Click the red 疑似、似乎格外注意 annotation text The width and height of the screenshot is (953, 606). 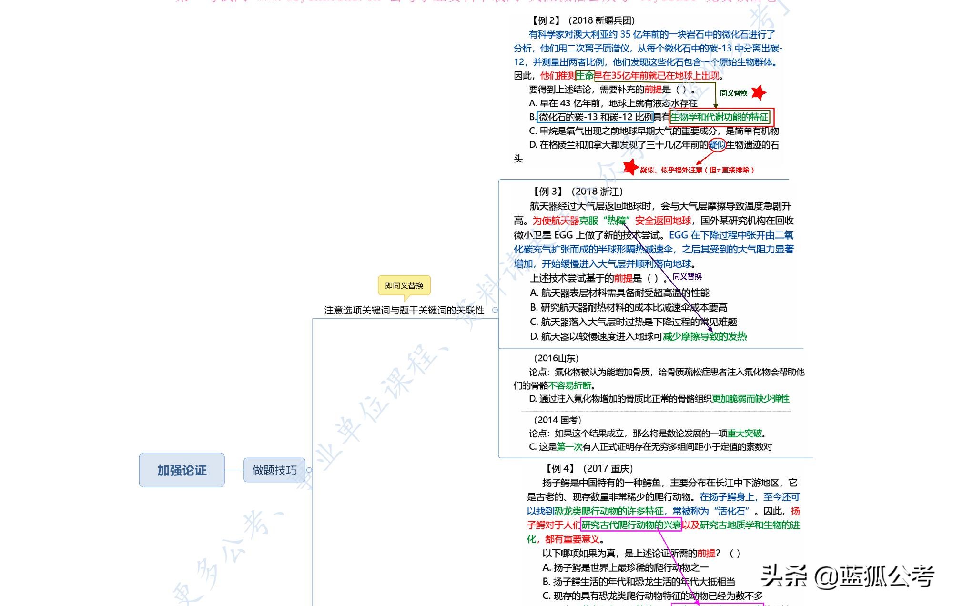click(x=697, y=170)
